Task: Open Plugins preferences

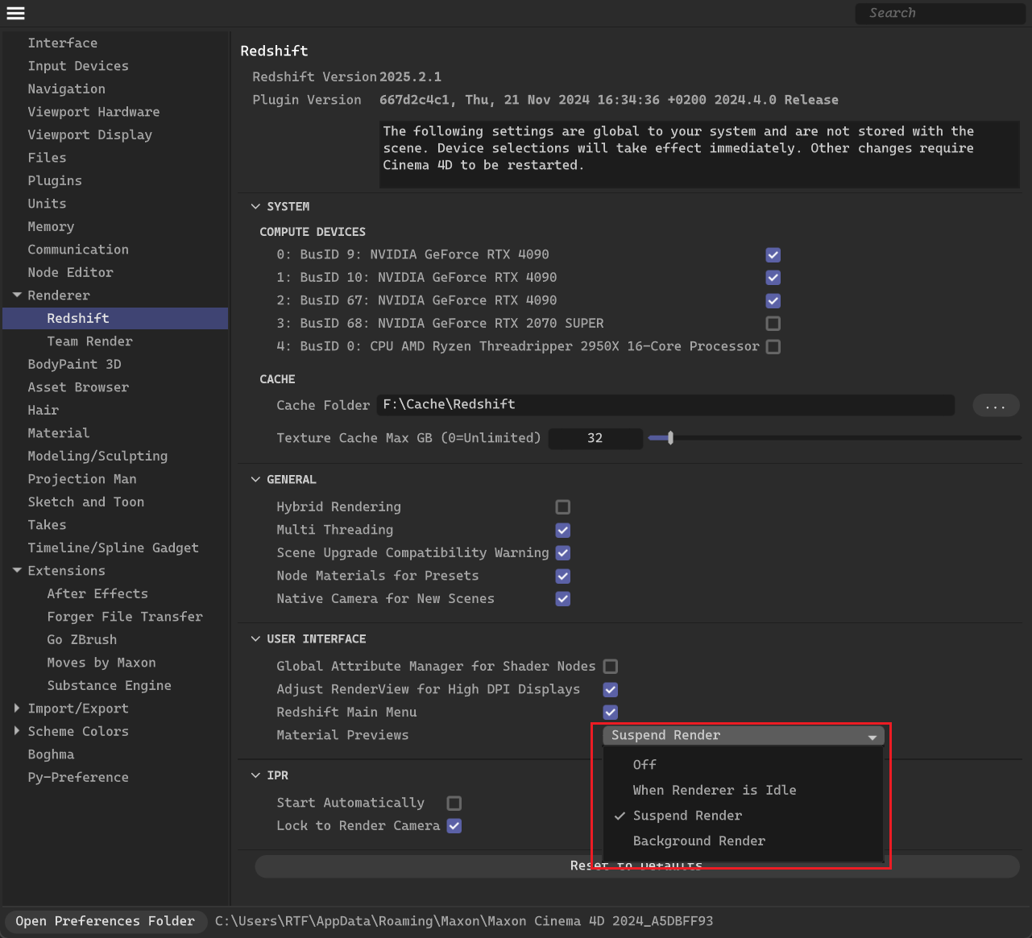Action: click(x=55, y=181)
